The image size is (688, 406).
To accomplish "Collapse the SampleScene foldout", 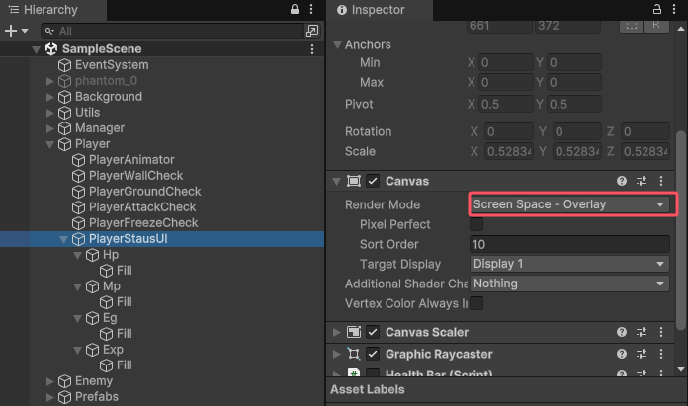I will pos(36,49).
